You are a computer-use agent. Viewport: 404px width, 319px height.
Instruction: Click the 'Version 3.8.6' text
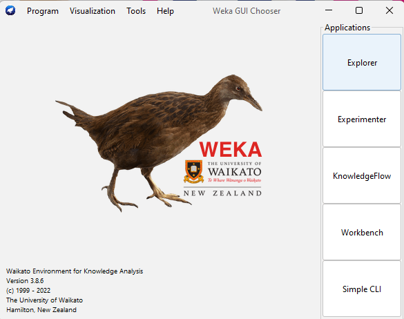click(x=25, y=280)
